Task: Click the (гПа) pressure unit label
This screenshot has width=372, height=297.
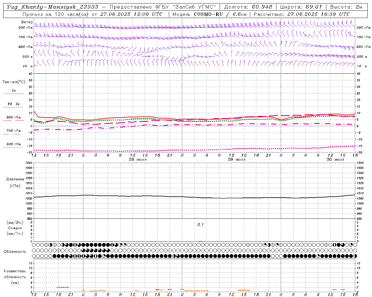Action: tap(15, 186)
